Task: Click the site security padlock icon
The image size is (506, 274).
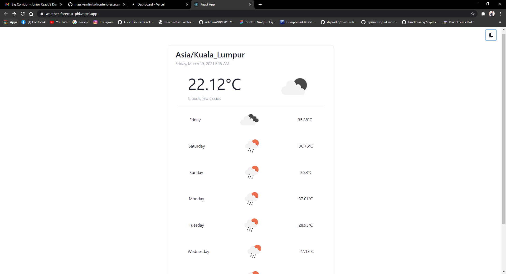Action: point(41,14)
